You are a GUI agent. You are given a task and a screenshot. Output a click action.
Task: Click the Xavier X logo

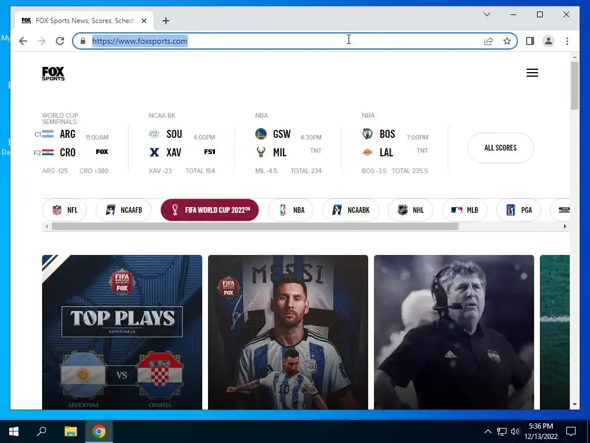(154, 152)
